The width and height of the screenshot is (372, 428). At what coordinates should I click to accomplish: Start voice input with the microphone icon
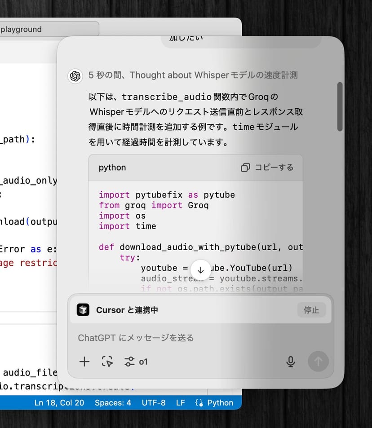291,362
